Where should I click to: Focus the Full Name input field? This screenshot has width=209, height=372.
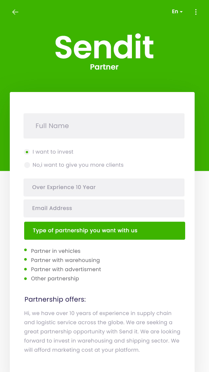104,126
